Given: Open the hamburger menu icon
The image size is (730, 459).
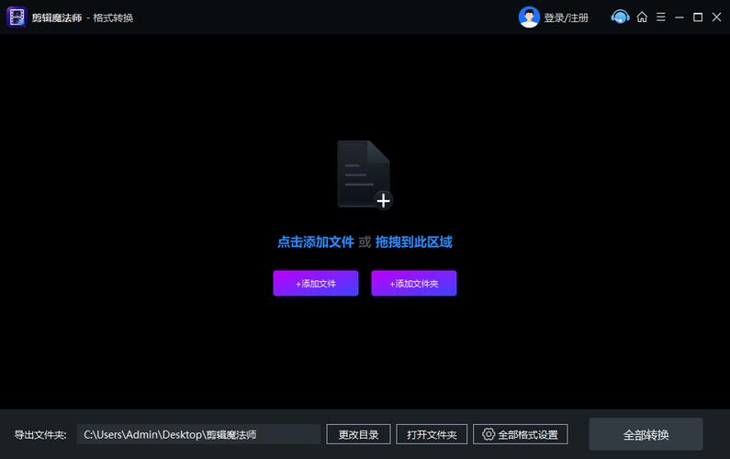Looking at the screenshot, I should click(x=660, y=17).
